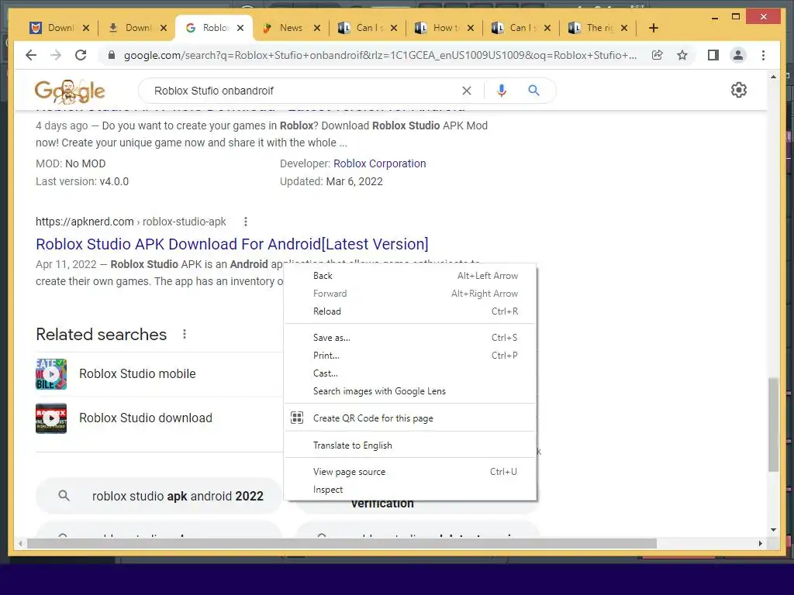Click the address bar URL
The image size is (794, 595).
tap(380, 55)
